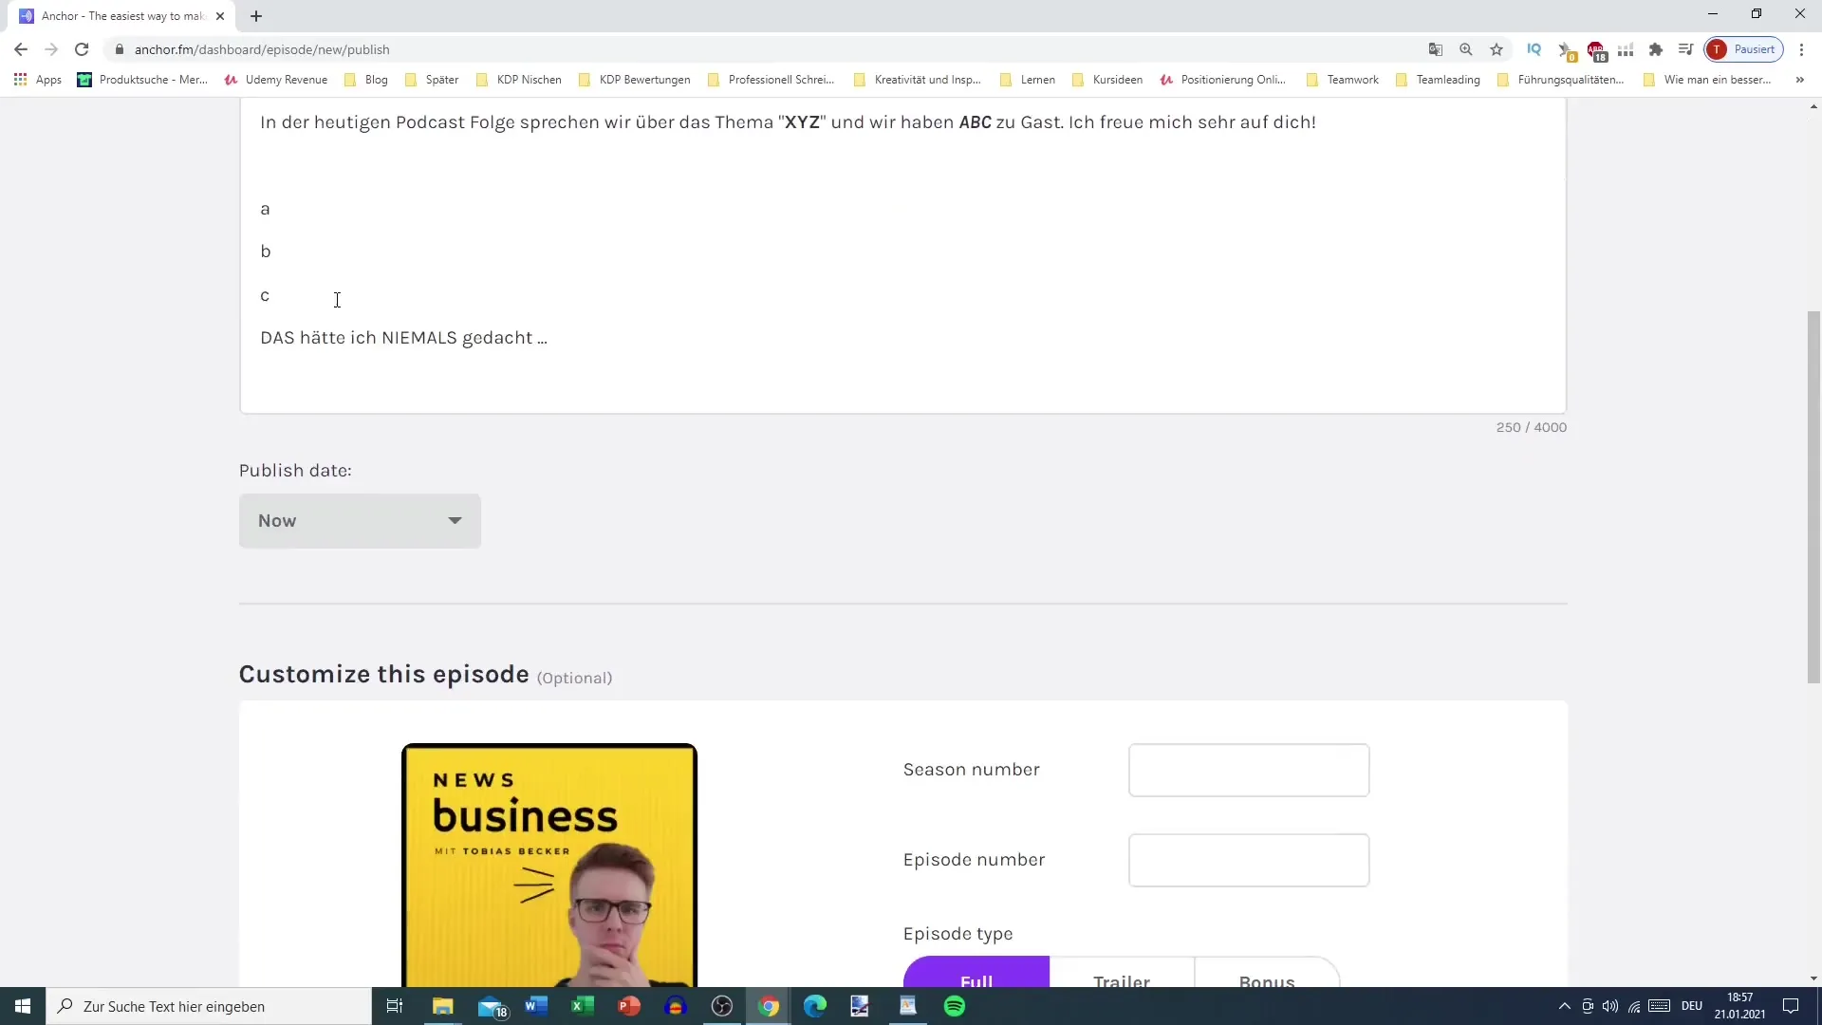Open the Chrome three-dot menu
Image resolution: width=1822 pixels, height=1025 pixels.
point(1801,49)
